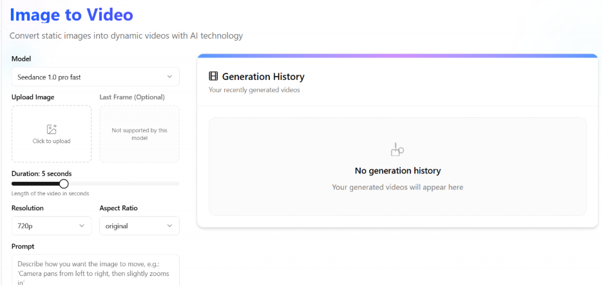Click the Duration slider handle
Screen dimensions: 603x285
click(64, 184)
